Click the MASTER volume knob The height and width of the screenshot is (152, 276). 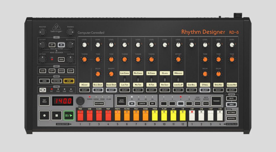click(x=42, y=32)
